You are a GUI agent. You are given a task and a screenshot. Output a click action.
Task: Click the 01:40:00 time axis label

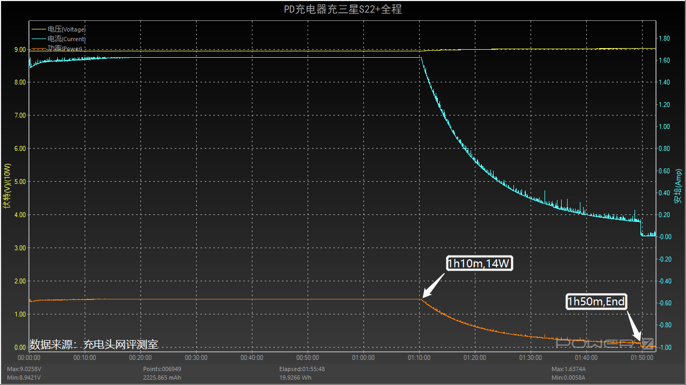coord(586,358)
